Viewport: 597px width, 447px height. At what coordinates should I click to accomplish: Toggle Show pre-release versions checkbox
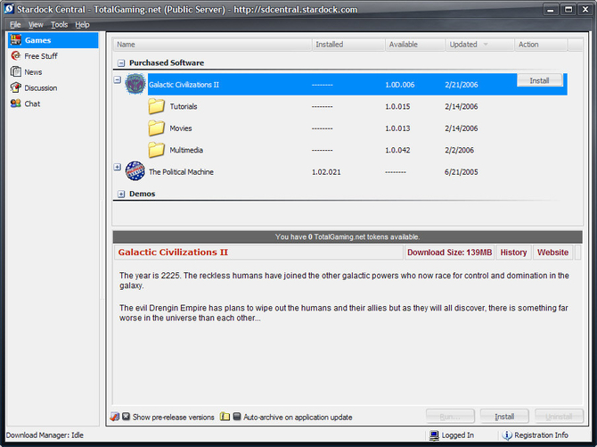[126, 417]
